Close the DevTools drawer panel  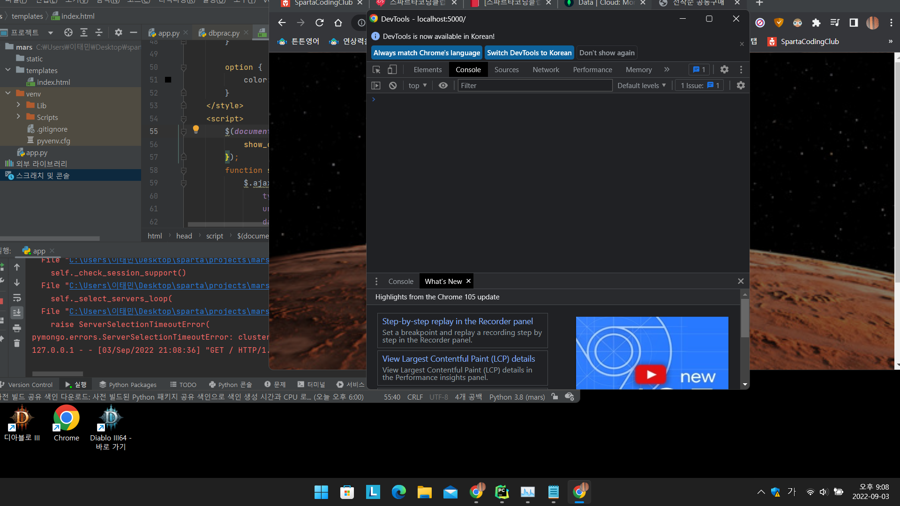point(741,281)
